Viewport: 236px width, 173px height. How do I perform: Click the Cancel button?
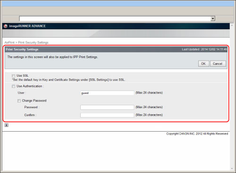[x=218, y=63]
